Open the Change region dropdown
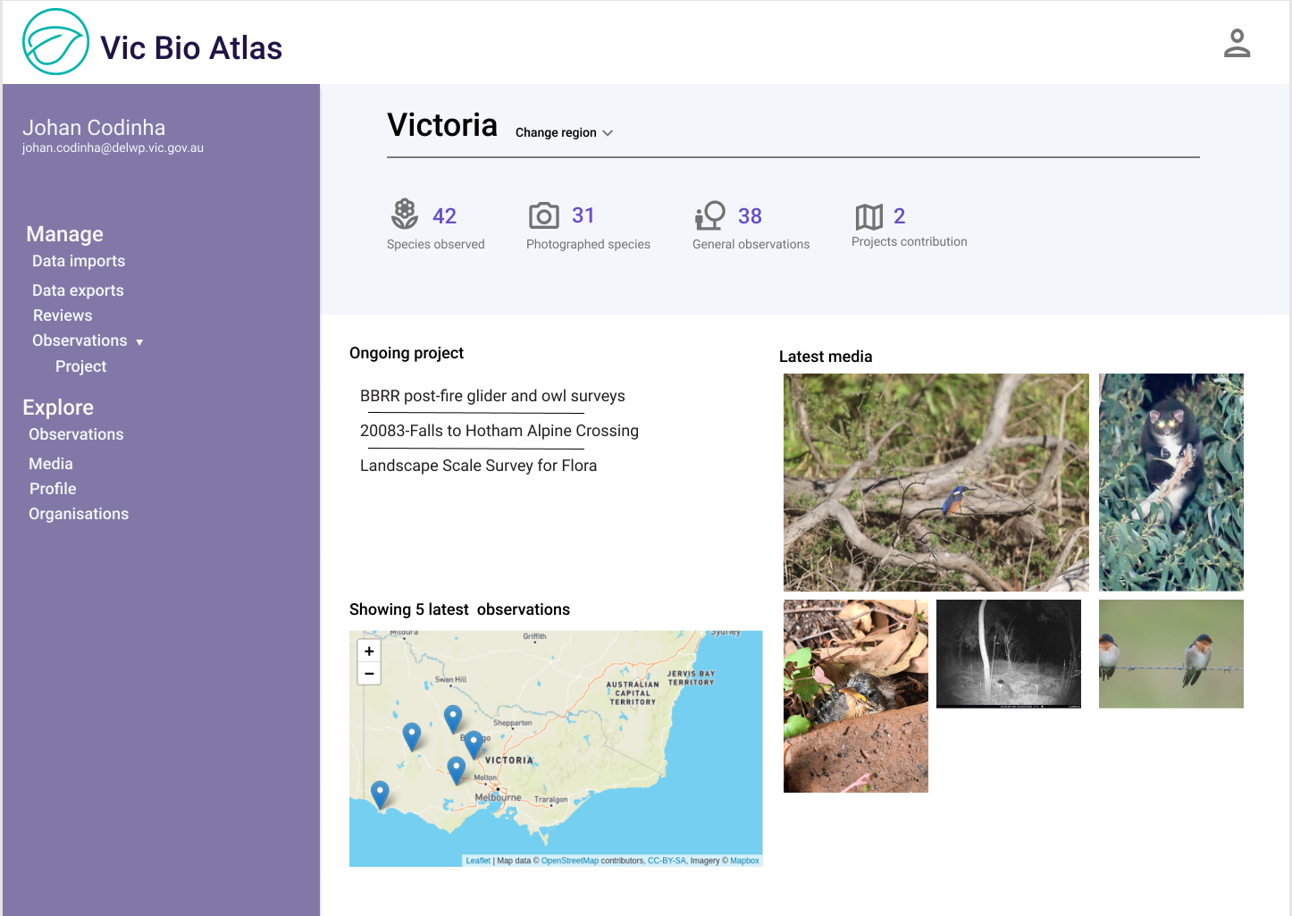 pos(564,132)
